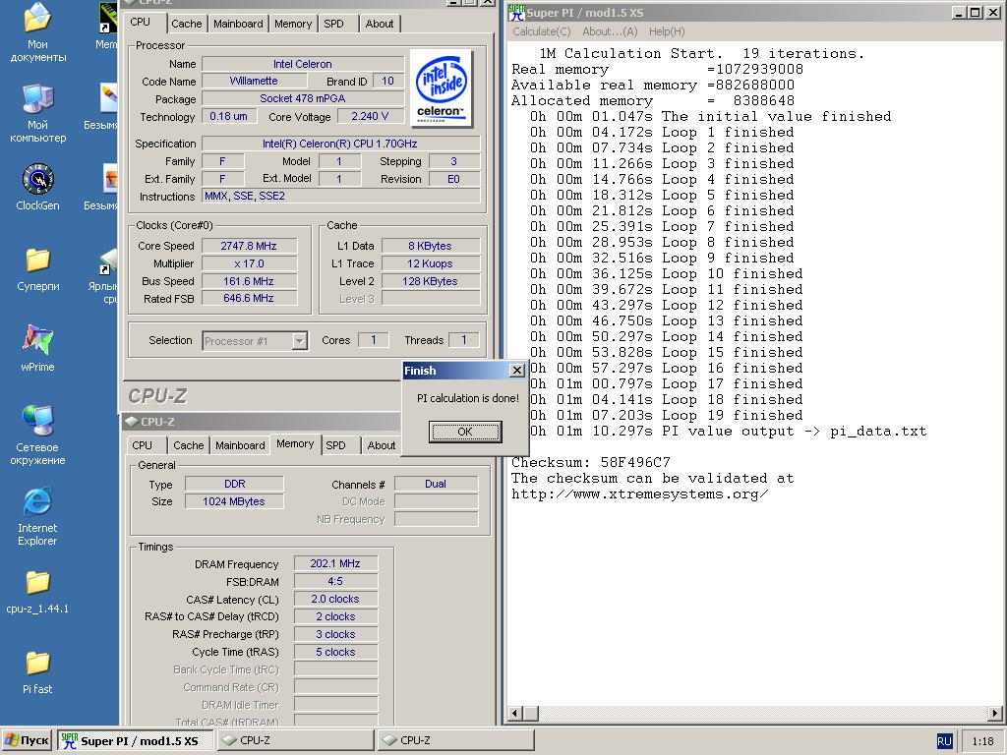Select the Memory tab in upper CPU-Z
The height and width of the screenshot is (755, 1007).
point(293,24)
